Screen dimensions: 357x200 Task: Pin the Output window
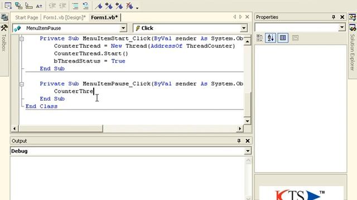239,141
